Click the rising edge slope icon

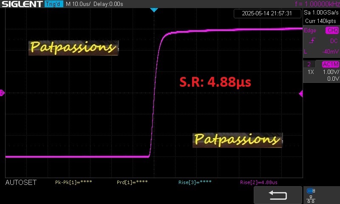coord(312,41)
